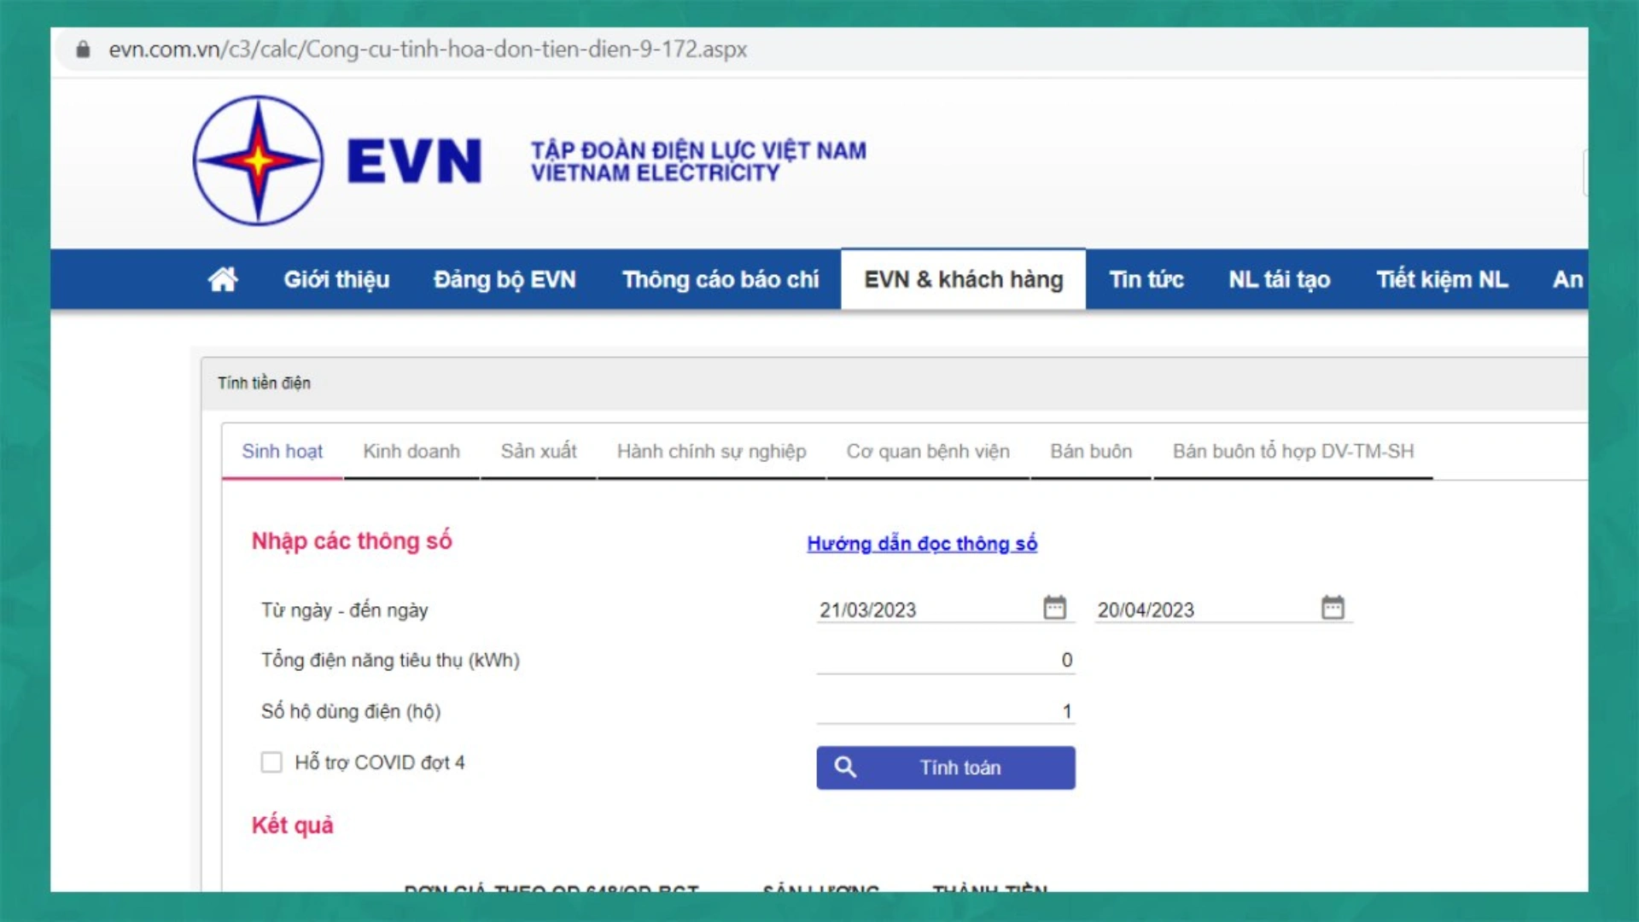This screenshot has width=1639, height=922.
Task: Open Thông cáo báo chí menu
Action: click(x=720, y=279)
